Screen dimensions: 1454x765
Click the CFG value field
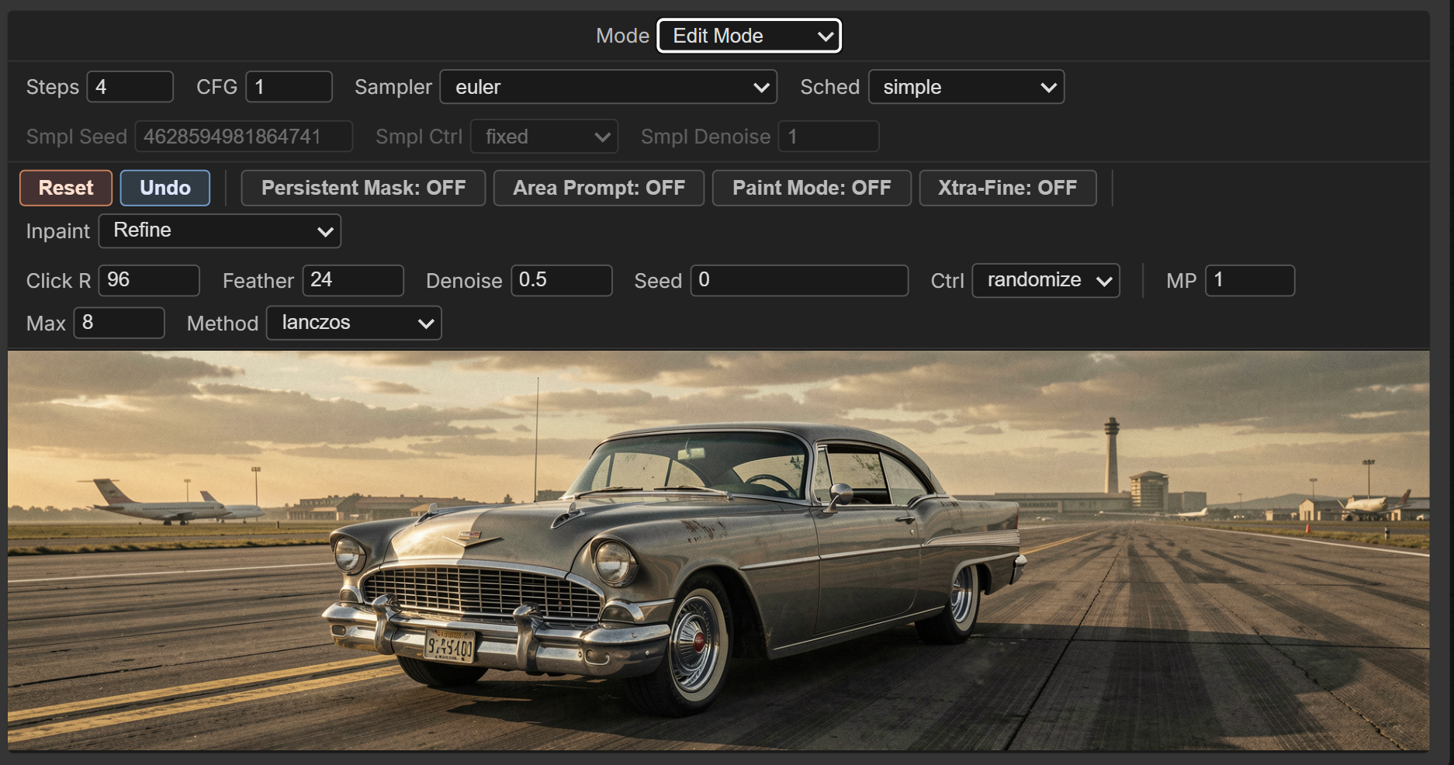coord(289,87)
